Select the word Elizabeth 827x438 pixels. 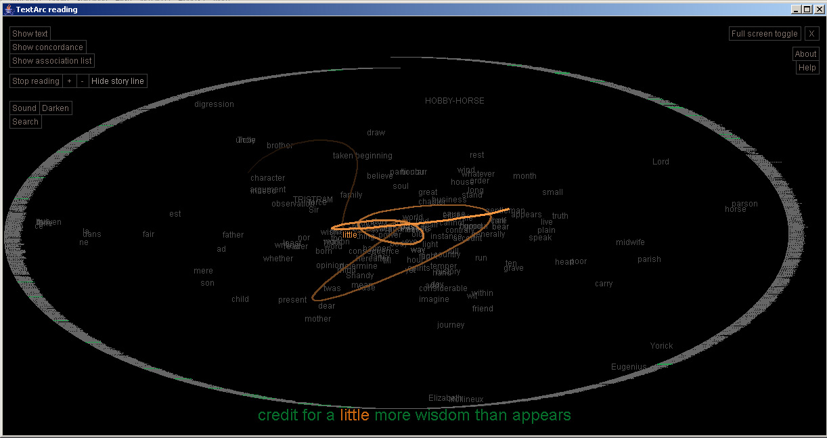tap(445, 398)
